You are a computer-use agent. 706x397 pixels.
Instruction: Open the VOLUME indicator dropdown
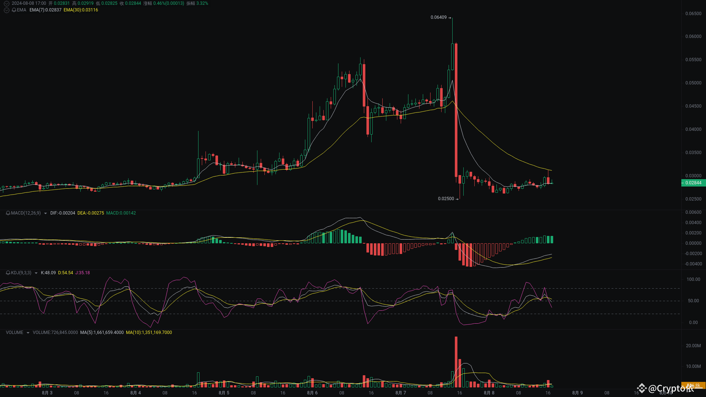pos(28,332)
